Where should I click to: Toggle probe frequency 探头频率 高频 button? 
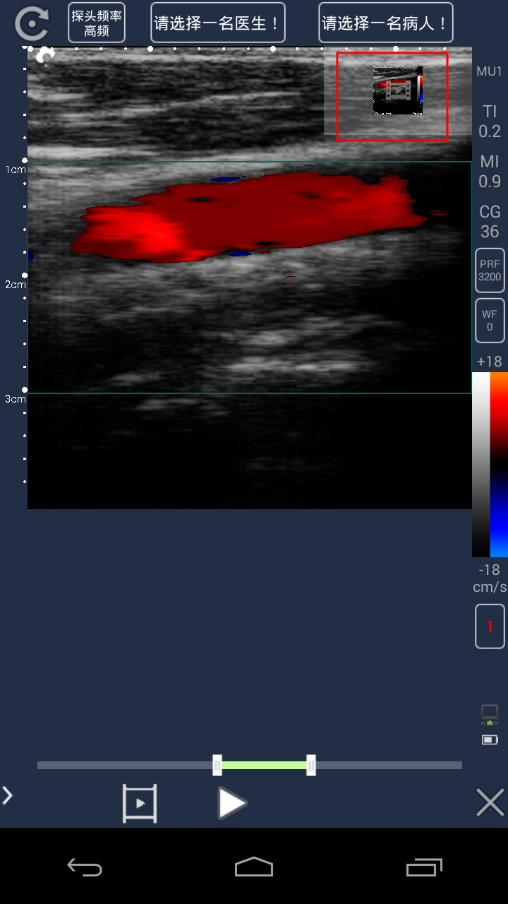97,23
